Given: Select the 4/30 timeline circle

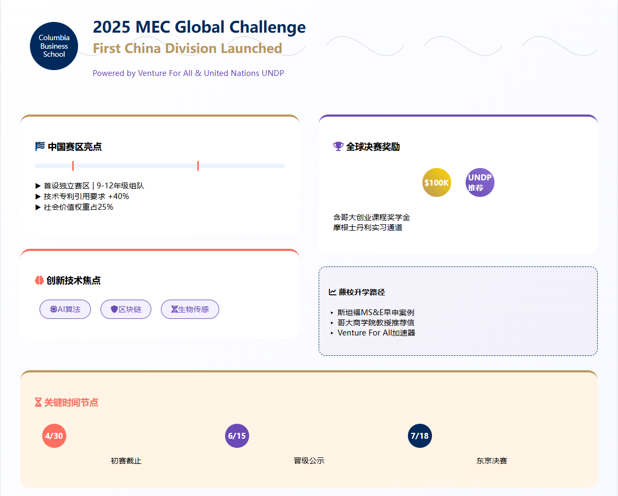Looking at the screenshot, I should coord(54,436).
